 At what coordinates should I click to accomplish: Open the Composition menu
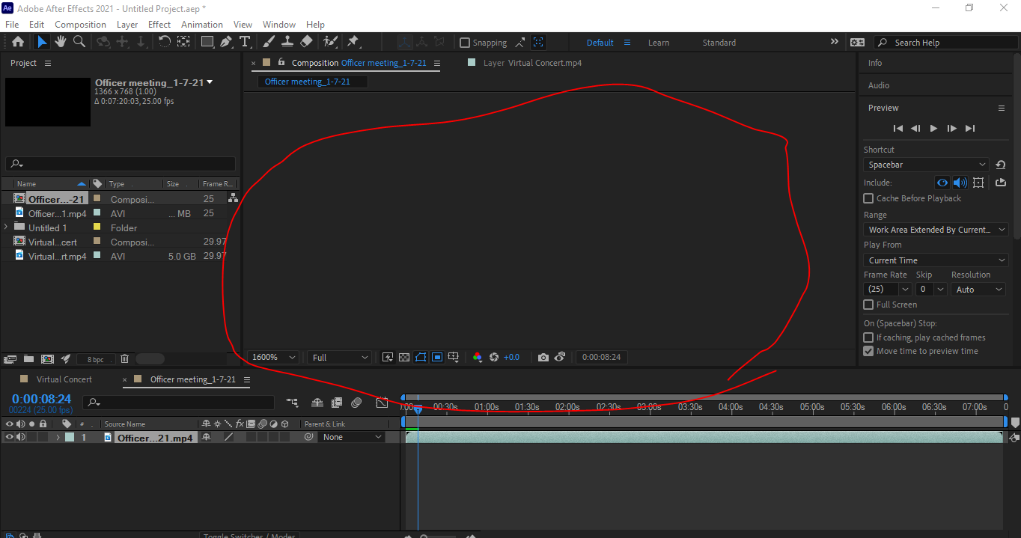tap(80, 24)
